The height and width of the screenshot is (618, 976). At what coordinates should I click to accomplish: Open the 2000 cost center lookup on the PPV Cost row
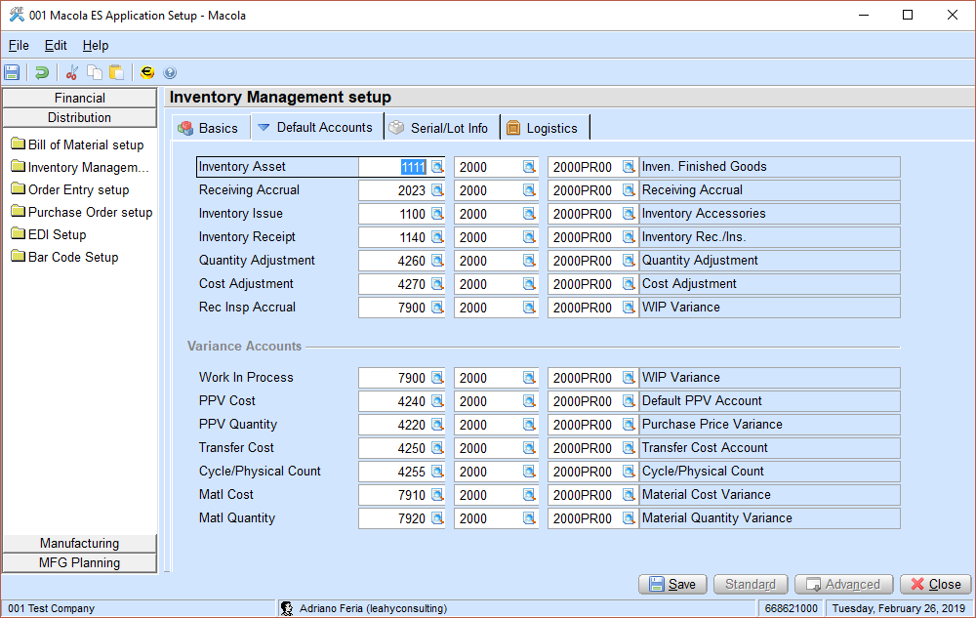tap(529, 401)
